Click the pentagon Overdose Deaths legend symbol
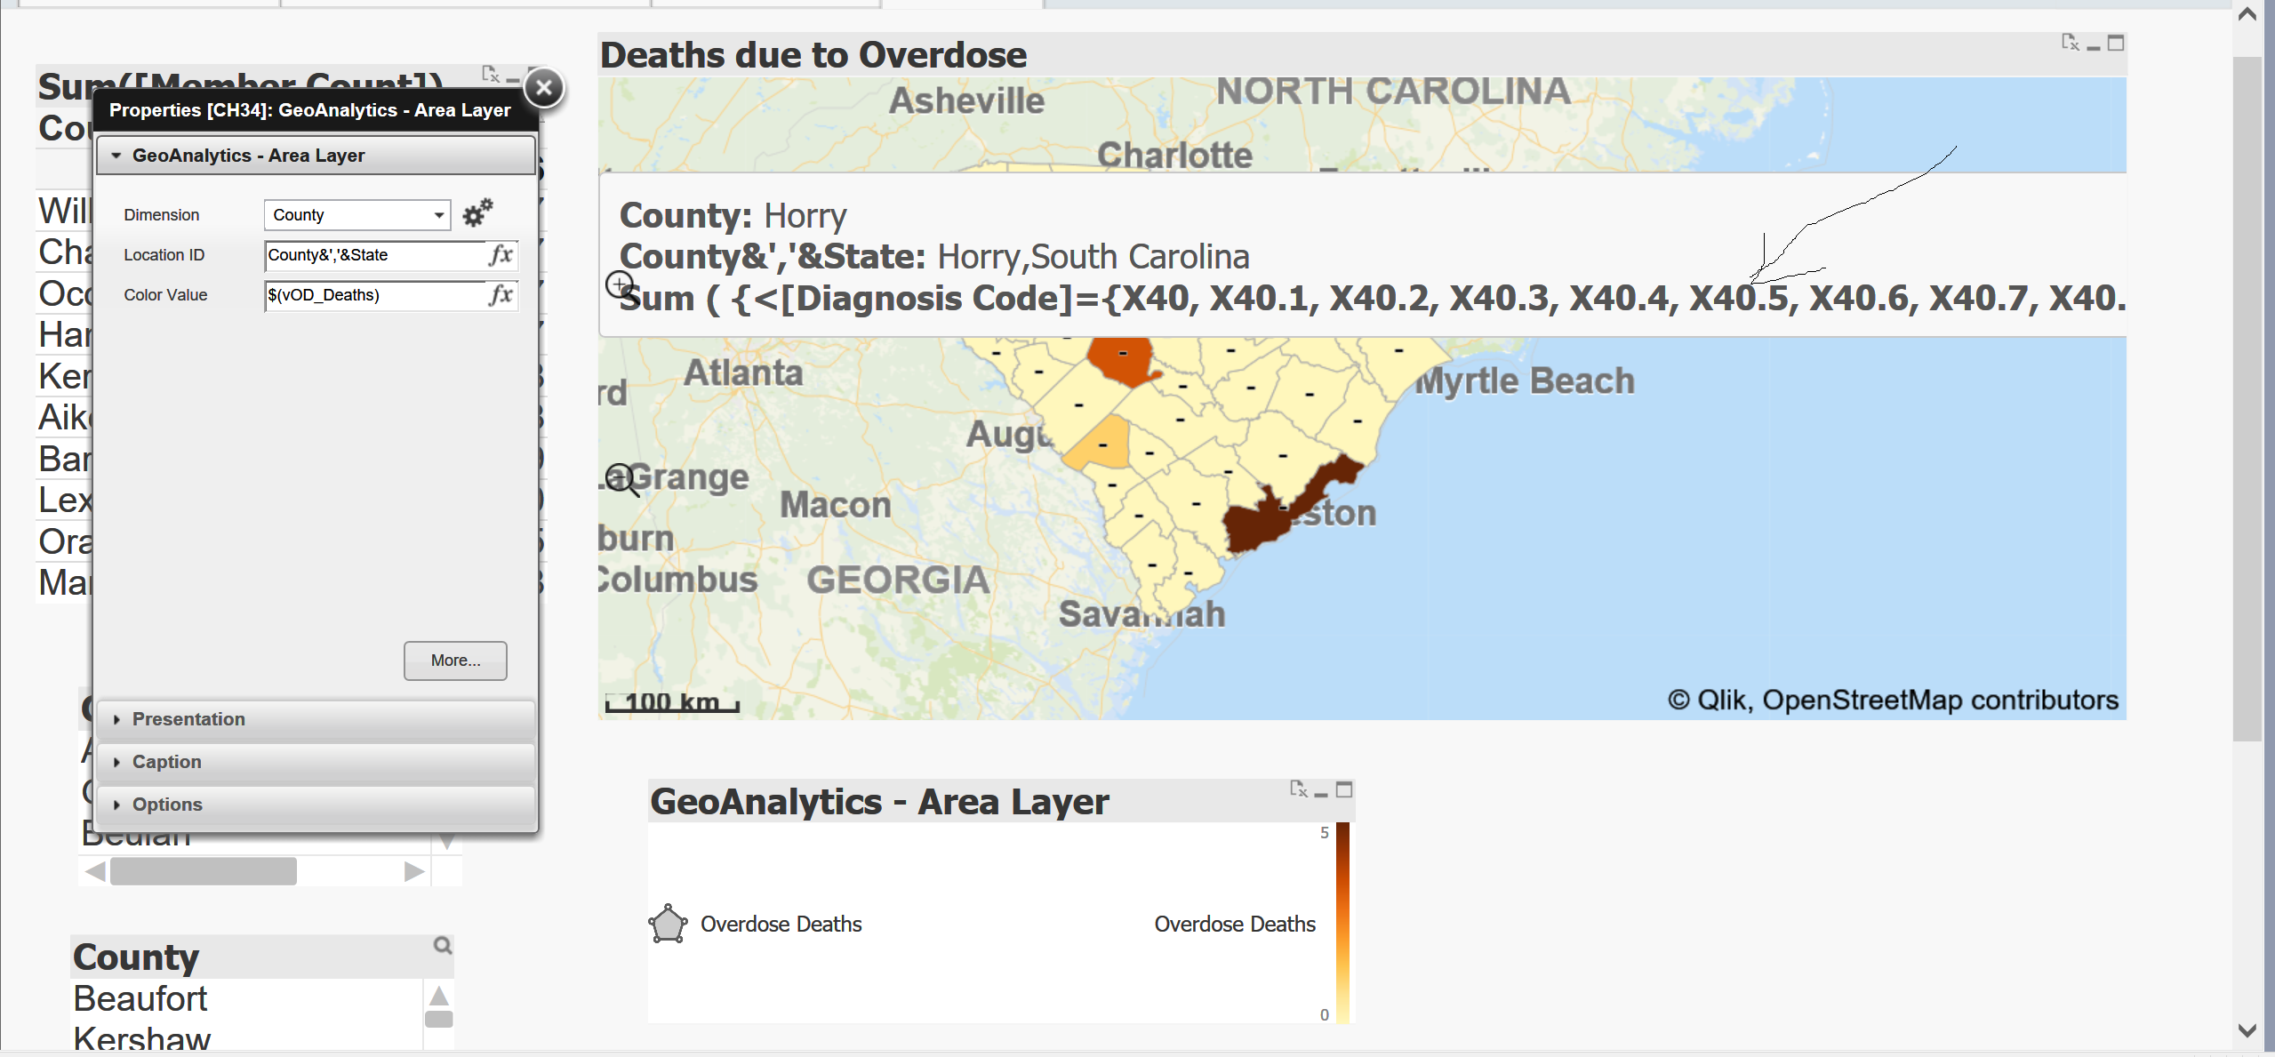 click(669, 923)
